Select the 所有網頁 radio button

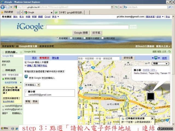57,38
